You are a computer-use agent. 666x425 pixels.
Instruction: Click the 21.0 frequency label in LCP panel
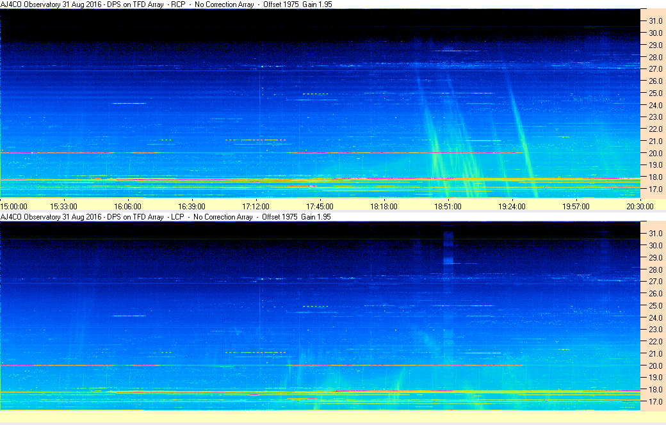pyautogui.click(x=655, y=354)
